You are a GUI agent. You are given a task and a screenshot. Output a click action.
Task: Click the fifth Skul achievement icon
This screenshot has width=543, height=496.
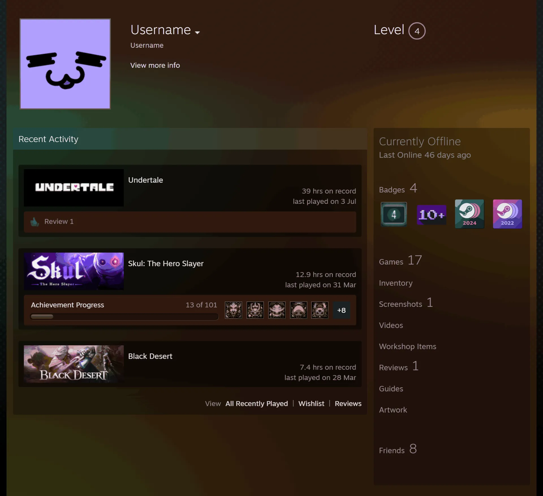click(320, 310)
